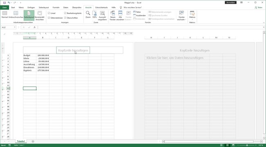Click the Anmelden sign-in button
Image resolution: width=266 pixels, height=147 pixels.
[231, 2]
